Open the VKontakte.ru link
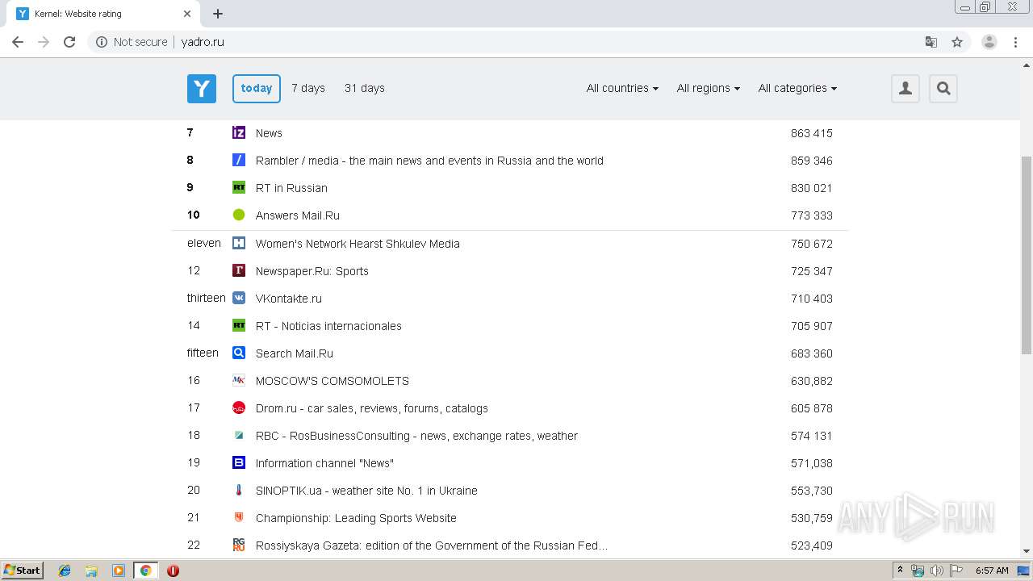 tap(289, 299)
